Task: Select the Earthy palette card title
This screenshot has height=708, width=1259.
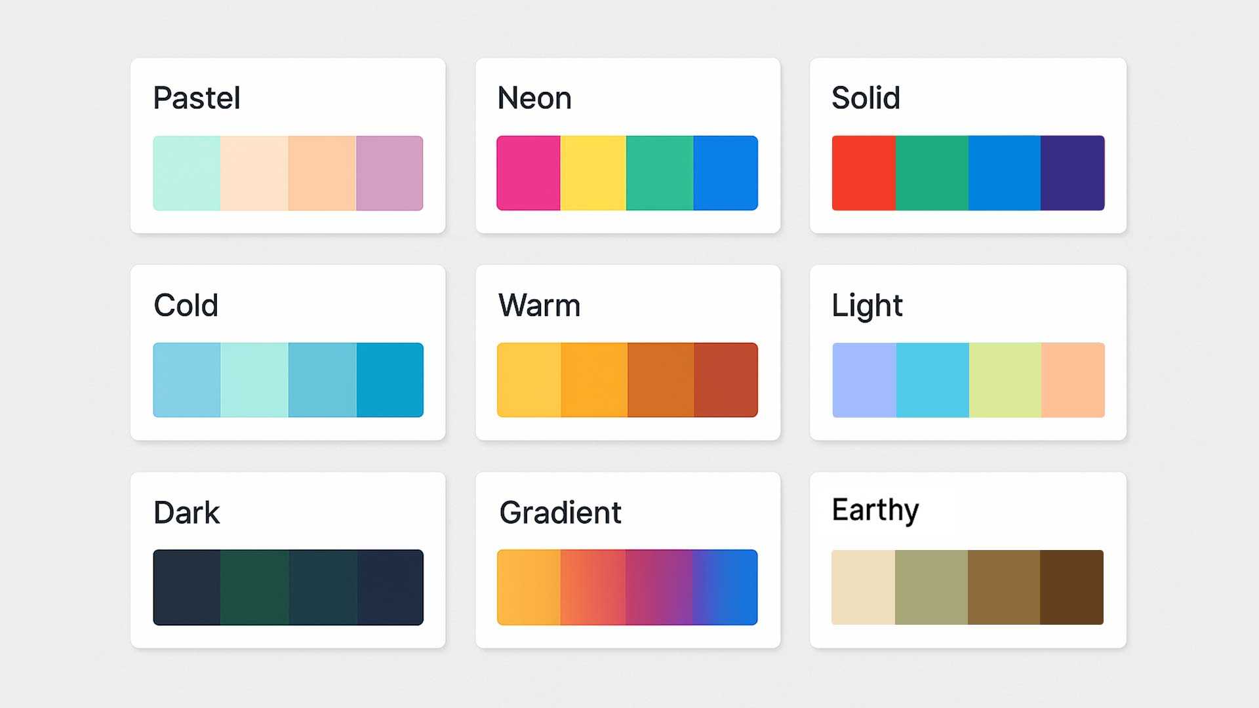Action: pyautogui.click(x=875, y=511)
